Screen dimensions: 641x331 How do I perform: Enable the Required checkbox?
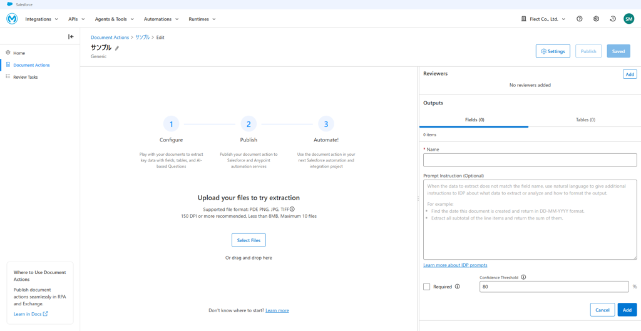coord(427,287)
